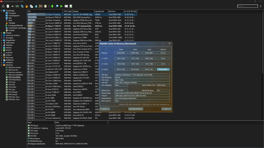Select Memória másolás benchmark

point(15,72)
